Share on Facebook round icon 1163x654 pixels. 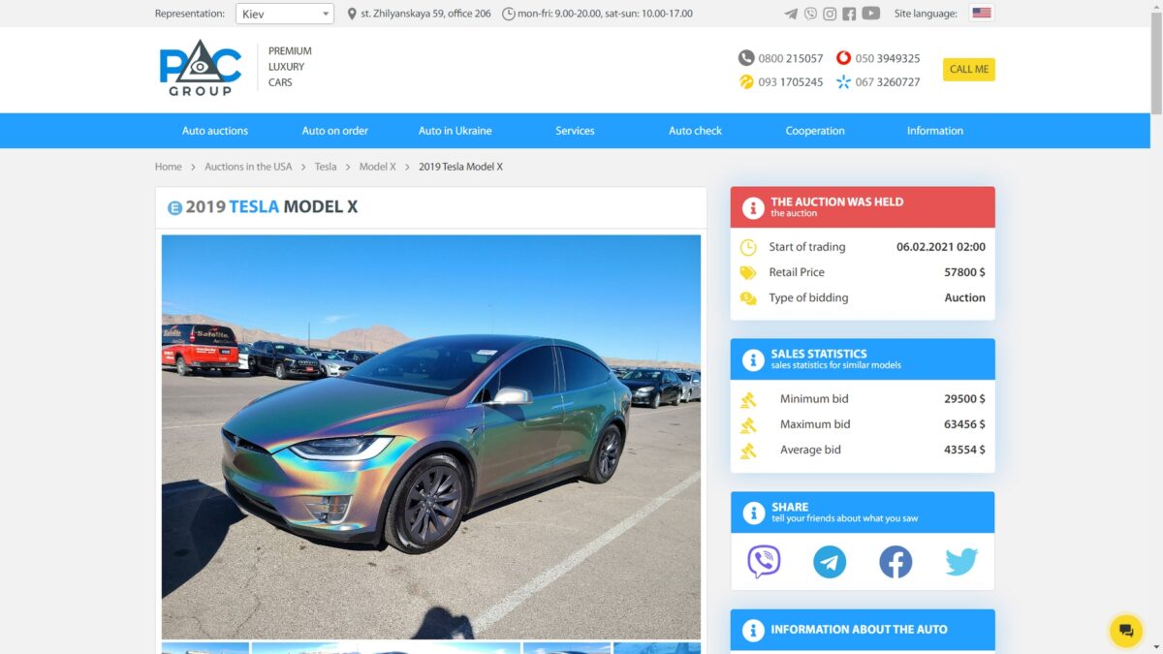(x=896, y=562)
